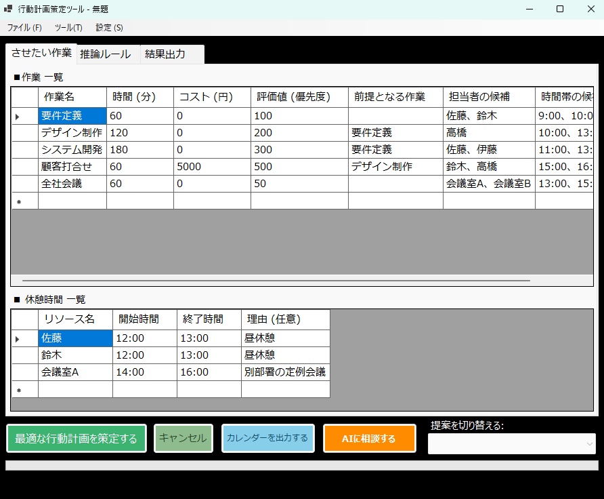Click the カレンダーを出力する button

click(x=267, y=438)
